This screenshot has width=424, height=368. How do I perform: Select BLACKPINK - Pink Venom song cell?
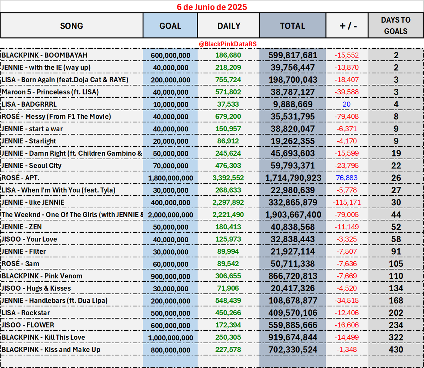tap(72, 276)
